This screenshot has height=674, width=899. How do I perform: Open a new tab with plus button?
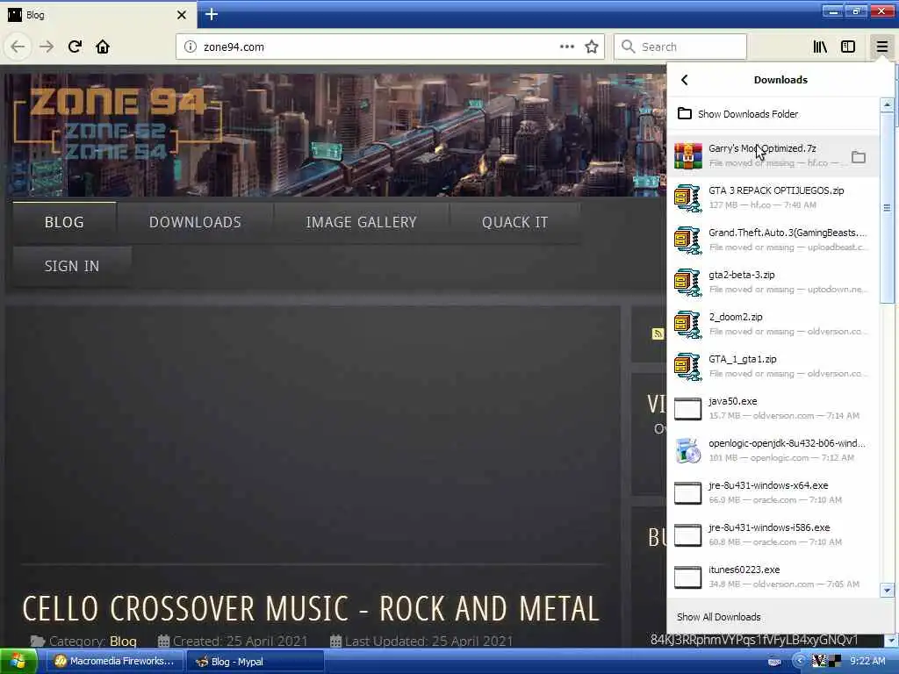tap(212, 14)
